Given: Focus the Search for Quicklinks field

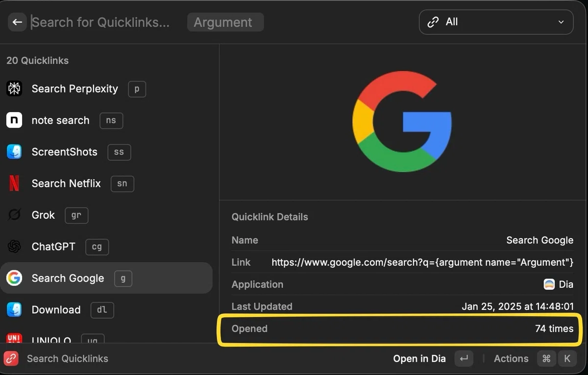Looking at the screenshot, I should [100, 22].
